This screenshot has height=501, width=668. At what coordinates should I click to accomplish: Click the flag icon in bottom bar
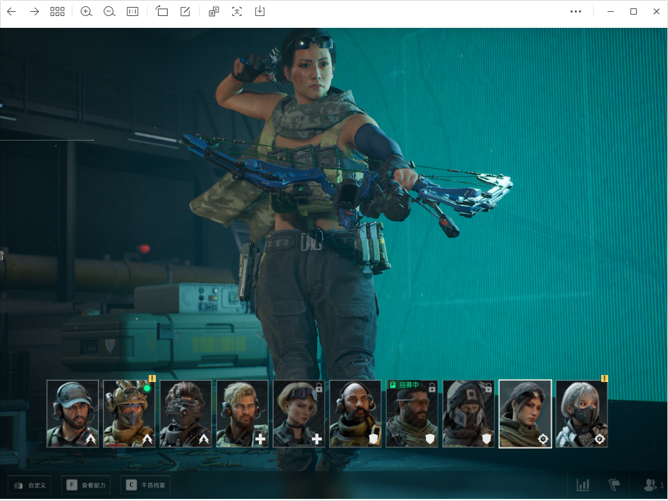pos(614,485)
